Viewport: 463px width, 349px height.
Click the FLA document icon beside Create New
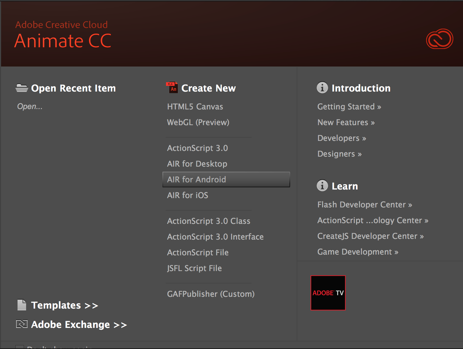coord(172,87)
